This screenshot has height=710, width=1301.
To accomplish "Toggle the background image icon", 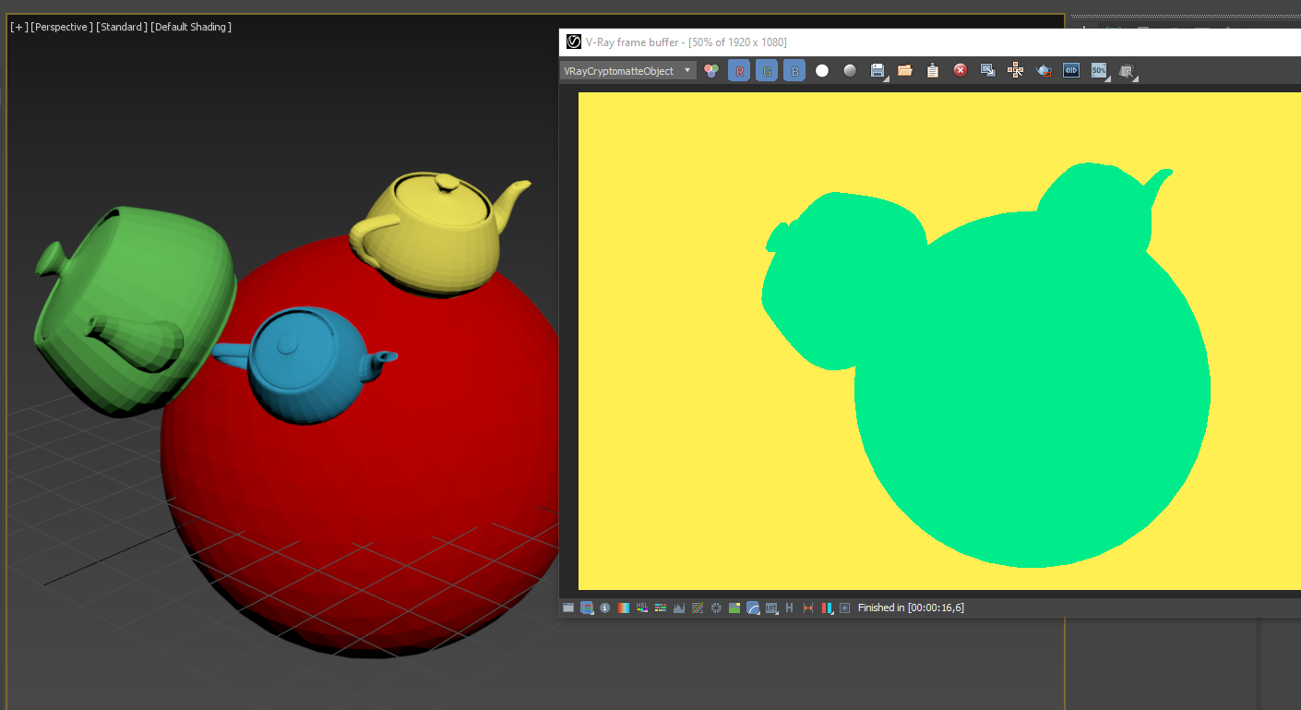I will pos(734,608).
